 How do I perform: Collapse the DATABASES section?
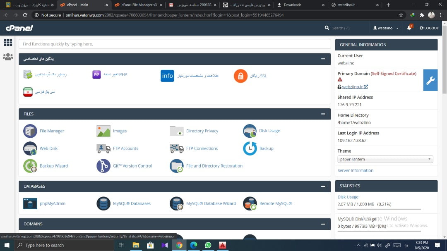pos(323,186)
